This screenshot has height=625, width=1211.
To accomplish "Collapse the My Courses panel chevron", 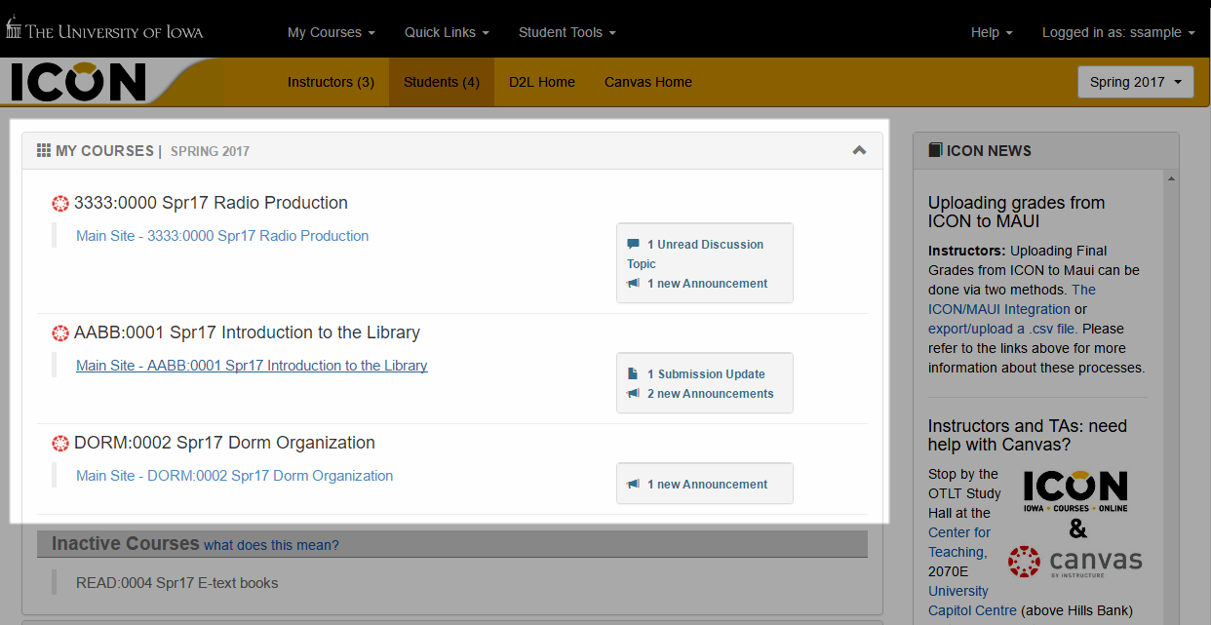I will pos(859,150).
